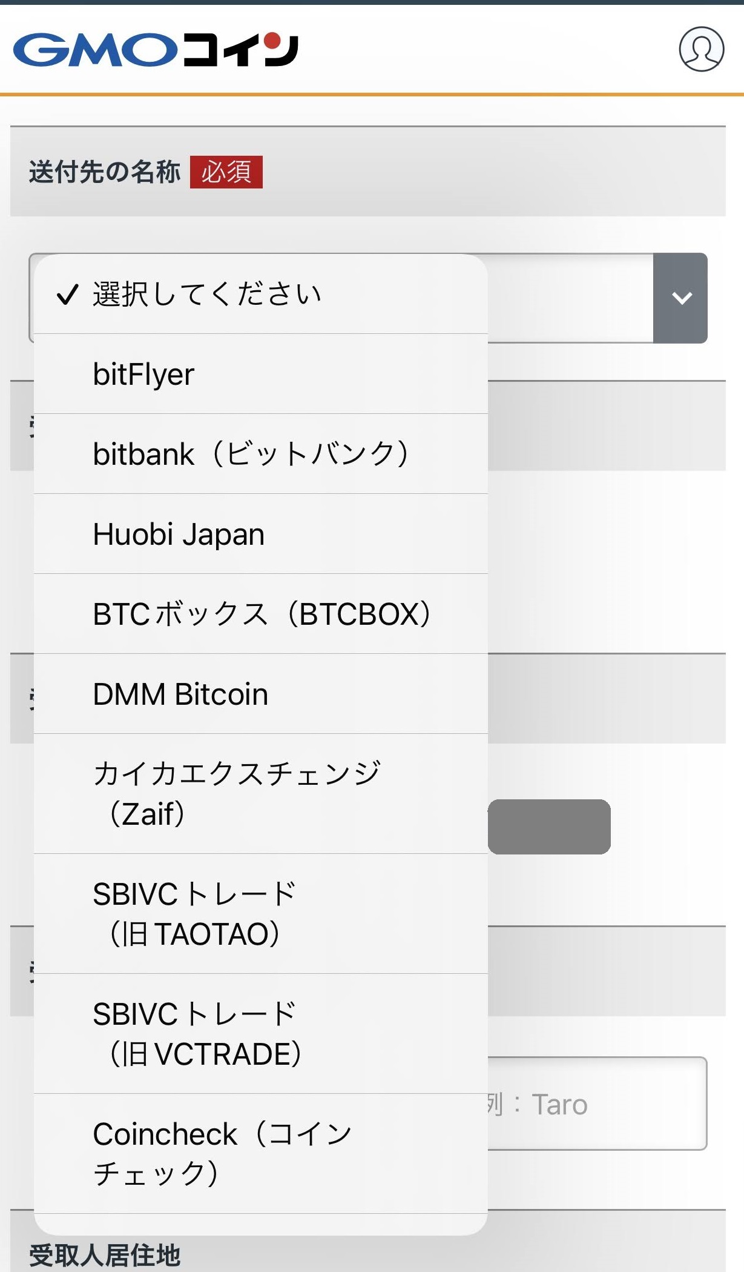Select bitFlyer from the list
The height and width of the screenshot is (1272, 744).
[143, 374]
